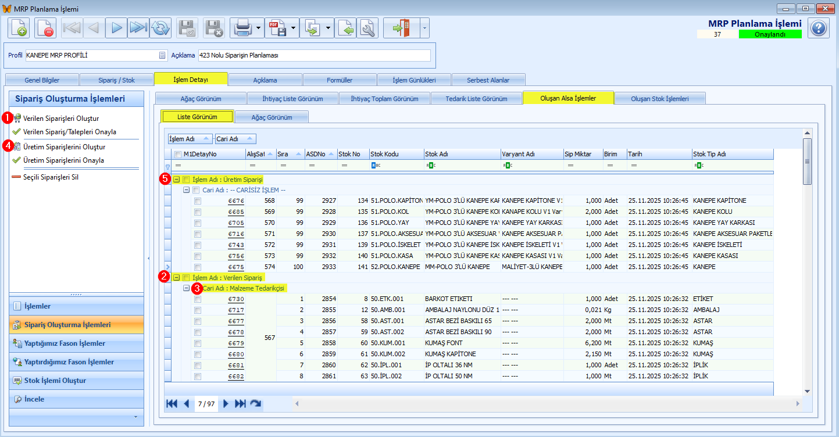
Task: Check the row with stock code 50.ETK.001
Action: coord(198,299)
